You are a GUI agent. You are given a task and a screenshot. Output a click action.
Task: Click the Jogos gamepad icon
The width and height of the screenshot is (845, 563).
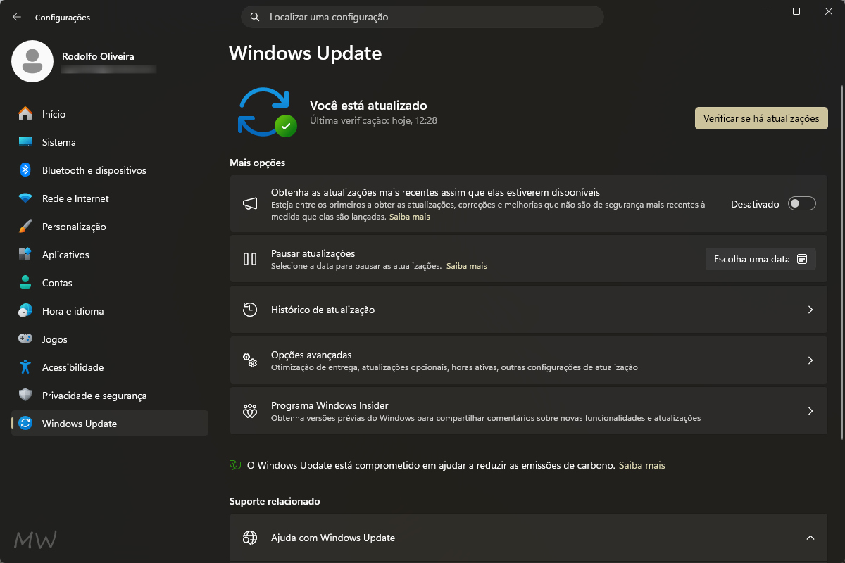tap(25, 339)
